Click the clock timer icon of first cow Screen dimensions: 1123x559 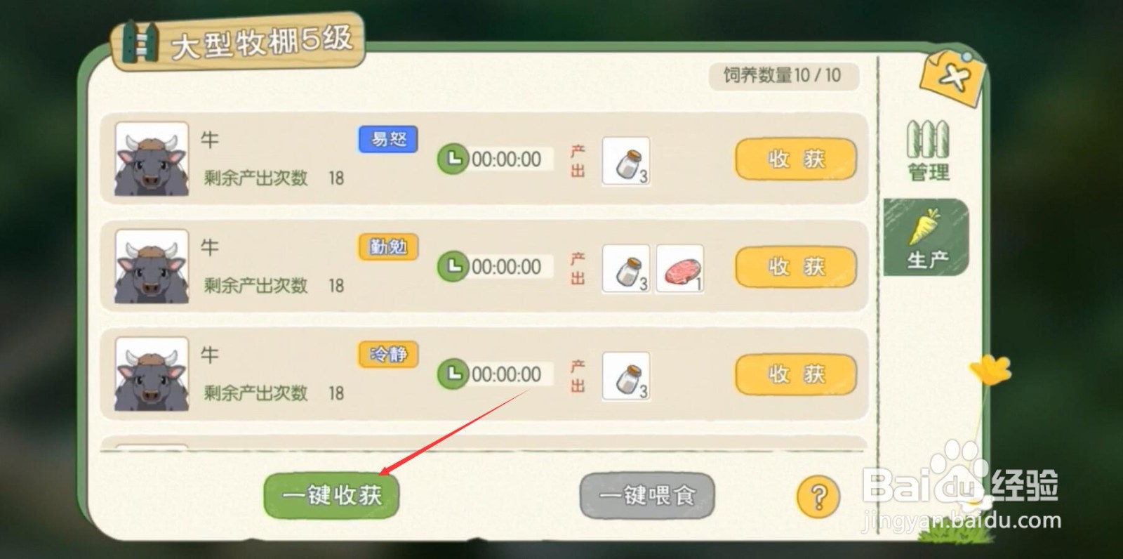[453, 159]
